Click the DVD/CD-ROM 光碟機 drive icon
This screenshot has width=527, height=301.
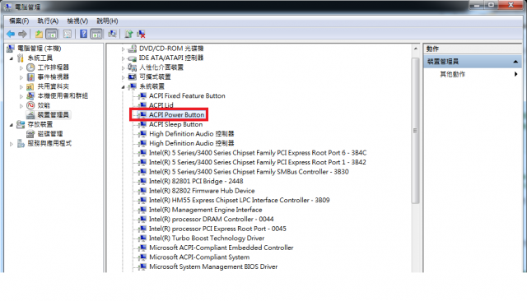pyautogui.click(x=133, y=49)
